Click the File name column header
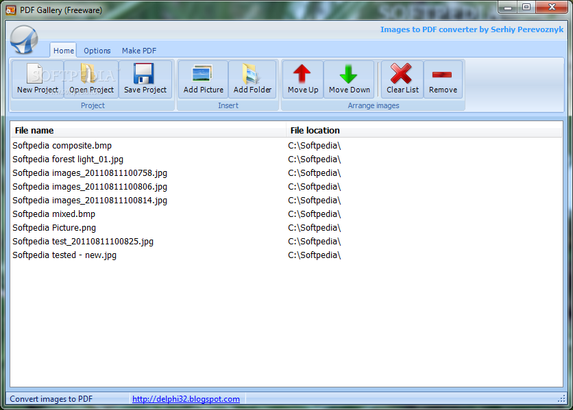Image resolution: width=573 pixels, height=410 pixels. coord(148,130)
